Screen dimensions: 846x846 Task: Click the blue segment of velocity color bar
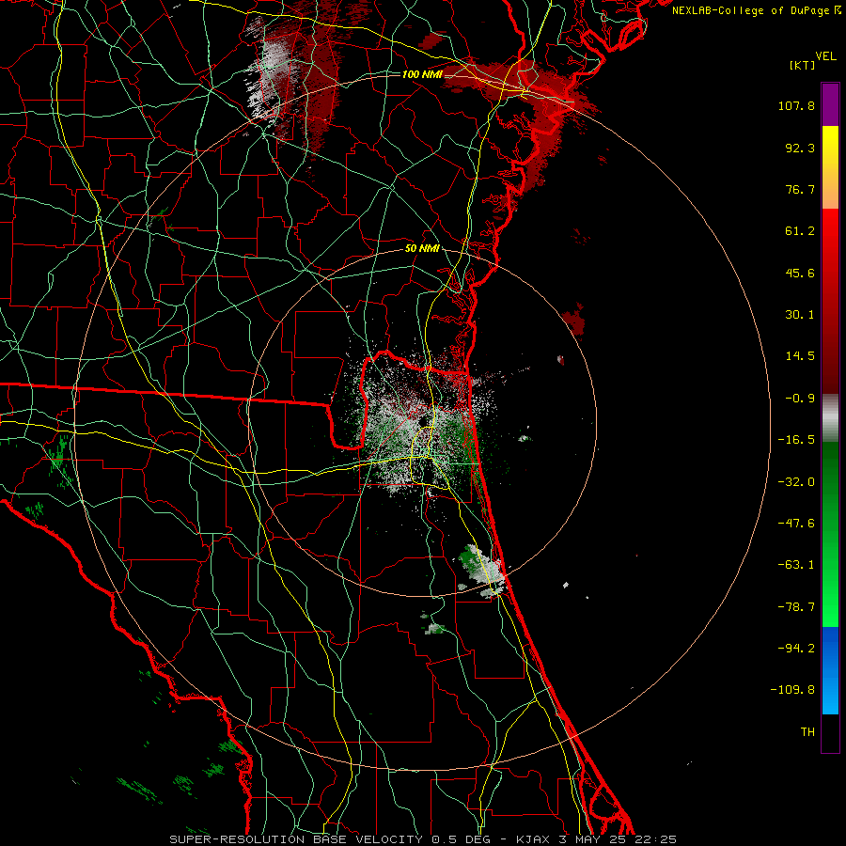tap(830, 670)
